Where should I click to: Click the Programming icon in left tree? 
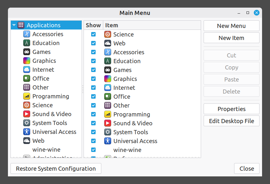(x=27, y=96)
